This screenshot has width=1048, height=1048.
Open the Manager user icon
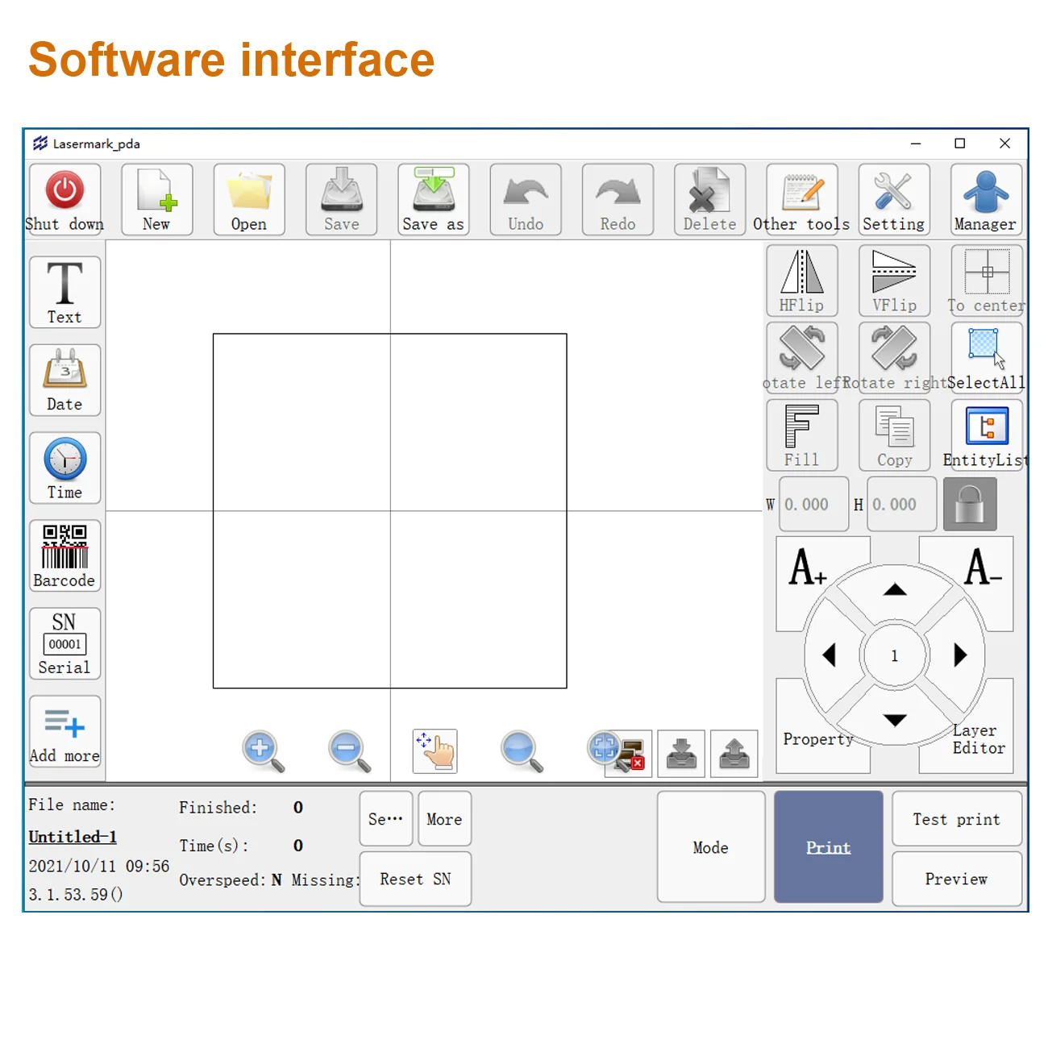986,200
